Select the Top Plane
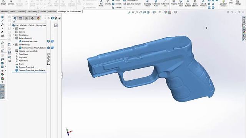The image size is (246, 138). (x=21, y=58)
